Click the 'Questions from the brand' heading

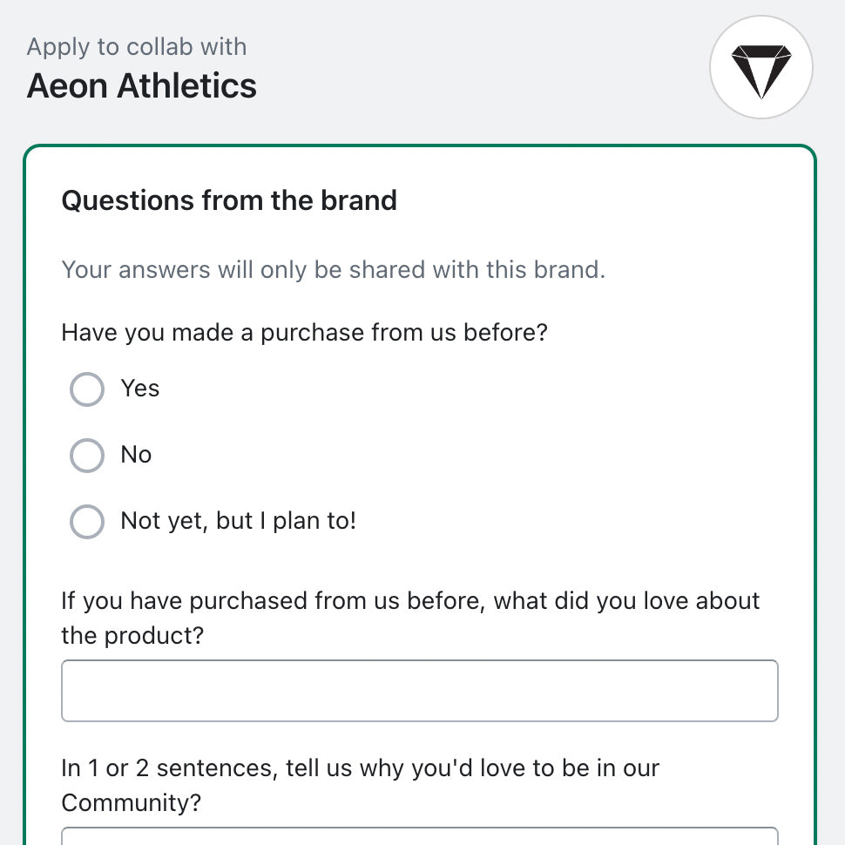(228, 200)
